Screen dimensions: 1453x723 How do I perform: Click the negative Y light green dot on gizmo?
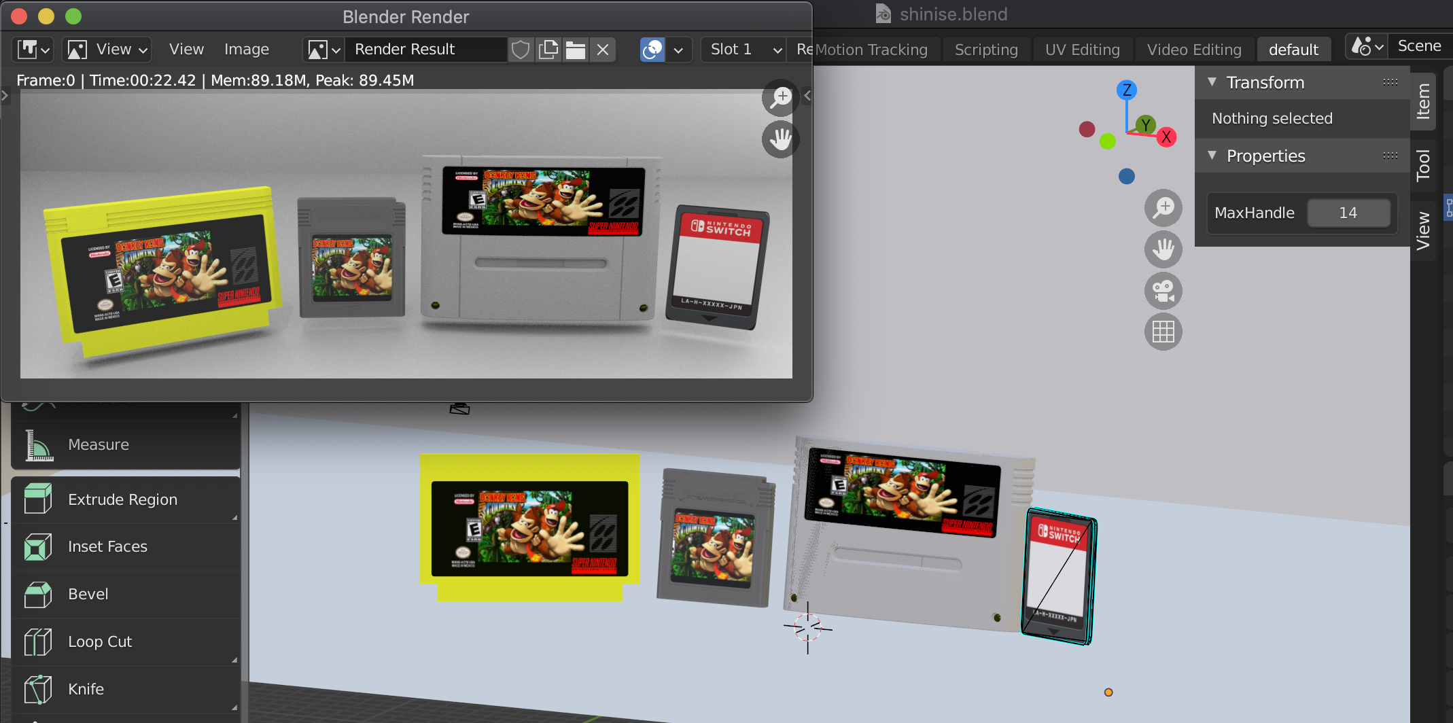1107,141
